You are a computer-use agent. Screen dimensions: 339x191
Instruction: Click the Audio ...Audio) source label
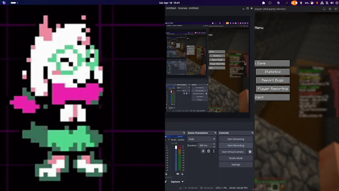[x=177, y=140]
